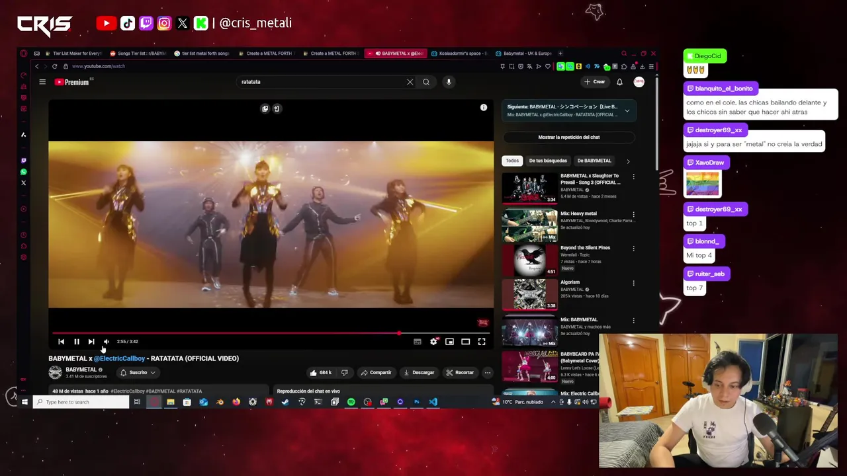
Task: Open Photoshop from the taskbar
Action: tap(417, 402)
